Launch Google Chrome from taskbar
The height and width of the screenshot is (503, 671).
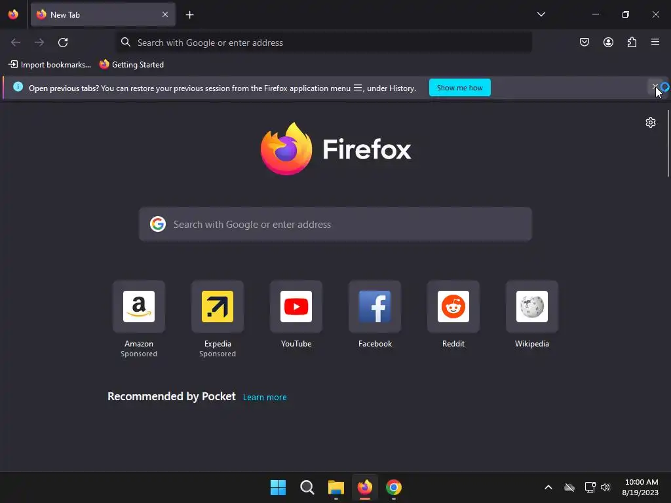tap(394, 487)
